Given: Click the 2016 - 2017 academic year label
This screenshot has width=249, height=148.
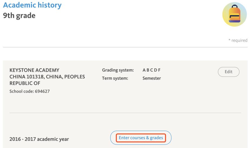Looking at the screenshot, I should (x=39, y=139).
